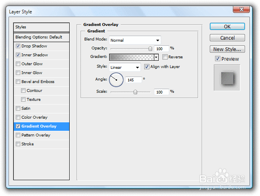This screenshot has width=260, height=196.
Task: Click the gradient preview bar
Action: [132, 57]
